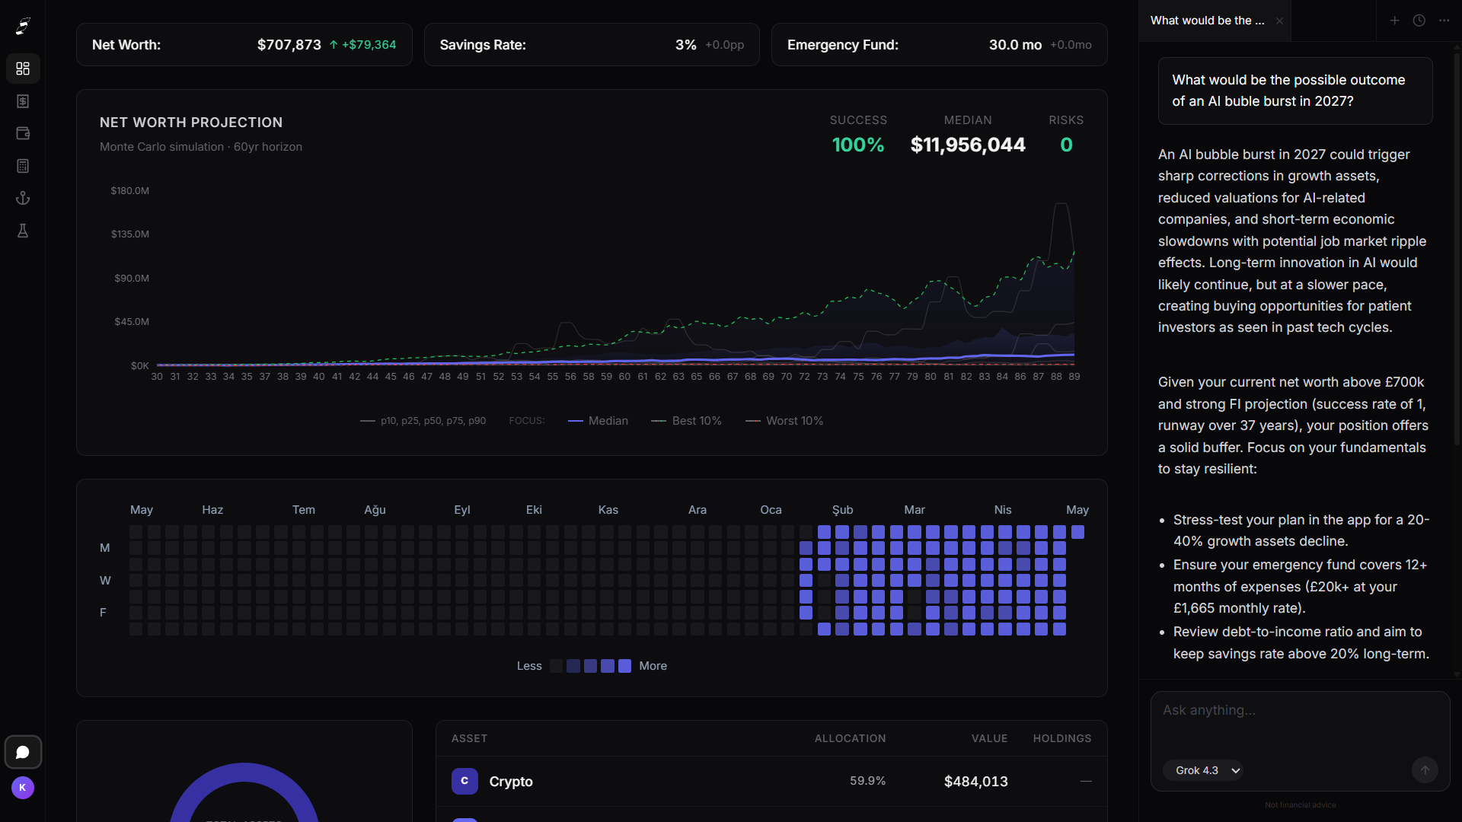
Task: Click the send message arrow button
Action: tap(1425, 769)
